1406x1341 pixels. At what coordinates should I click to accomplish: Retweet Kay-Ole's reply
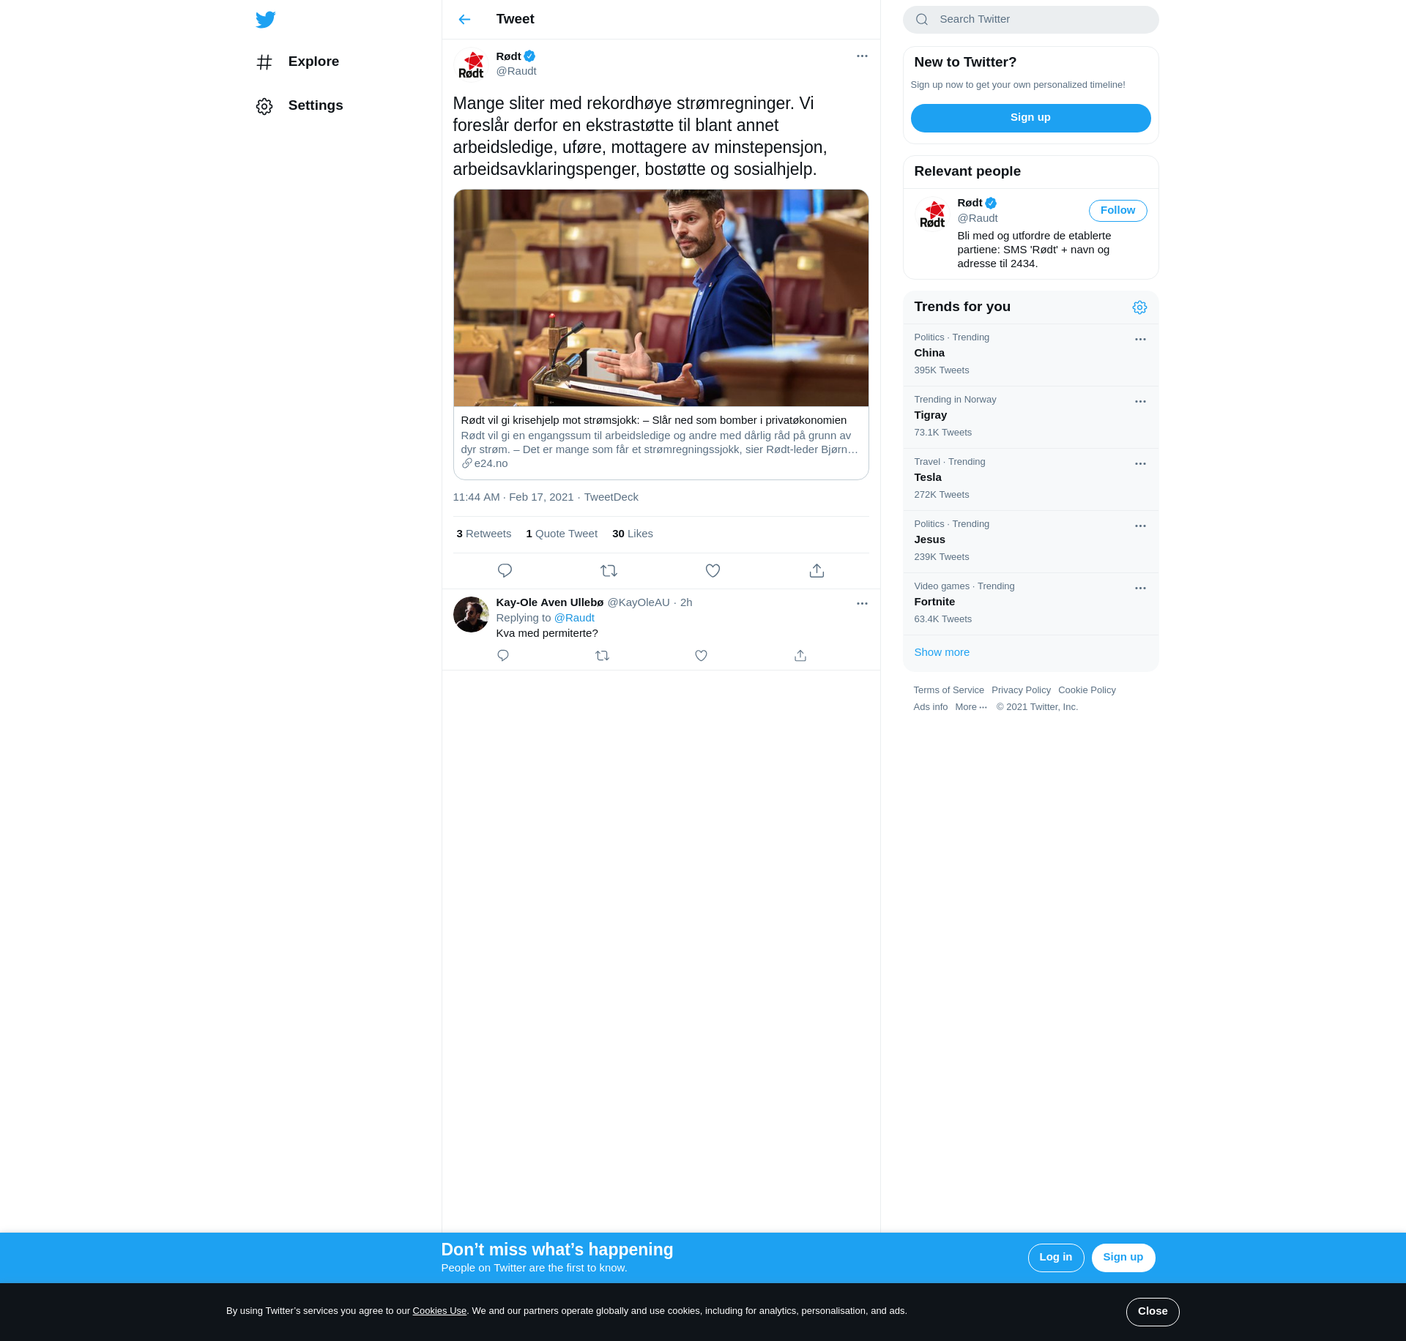[602, 656]
